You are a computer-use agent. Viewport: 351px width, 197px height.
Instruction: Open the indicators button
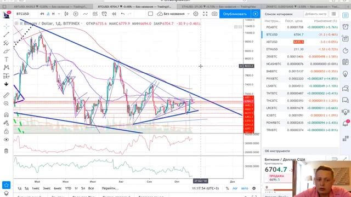[86, 14]
